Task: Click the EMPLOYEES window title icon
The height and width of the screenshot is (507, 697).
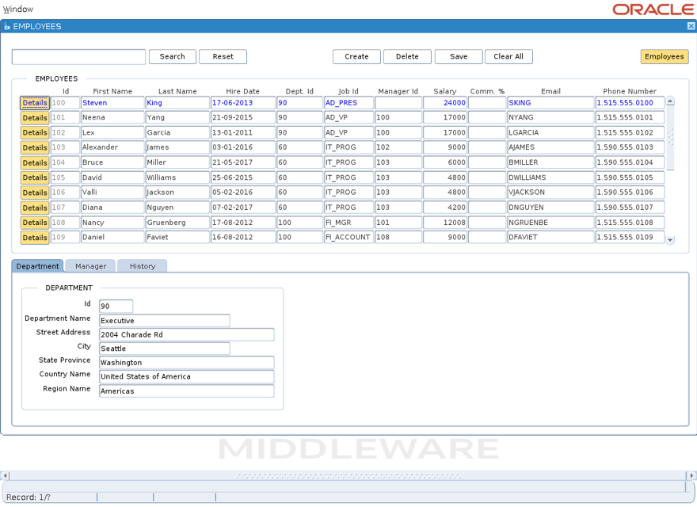Action: [x=6, y=27]
